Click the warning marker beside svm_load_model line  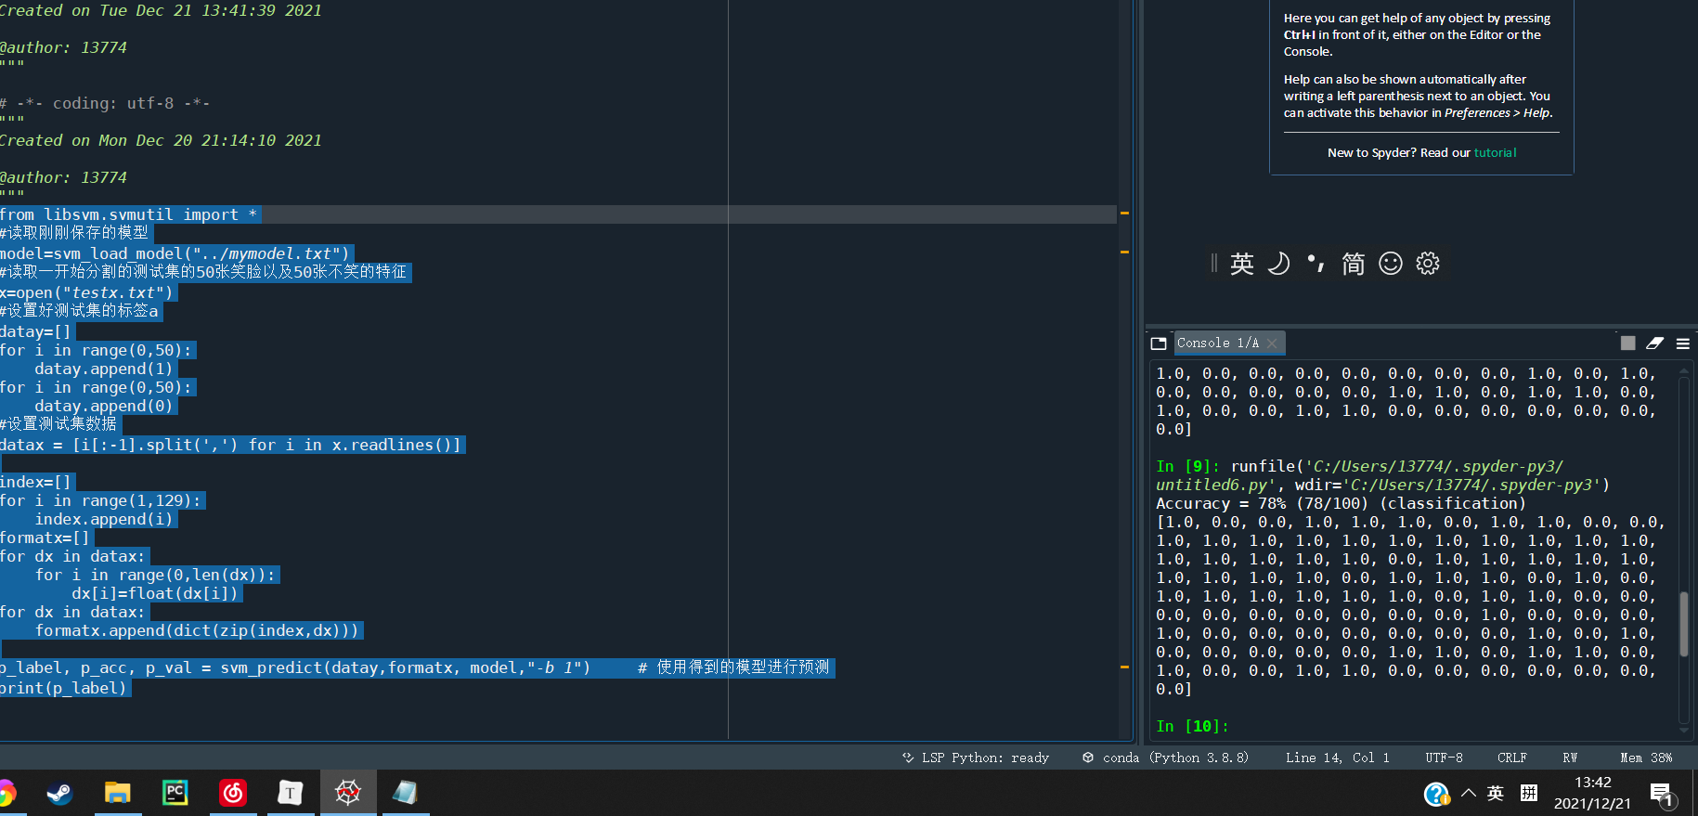pyautogui.click(x=1124, y=252)
